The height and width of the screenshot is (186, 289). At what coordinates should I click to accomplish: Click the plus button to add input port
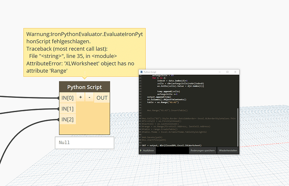coord(80,98)
